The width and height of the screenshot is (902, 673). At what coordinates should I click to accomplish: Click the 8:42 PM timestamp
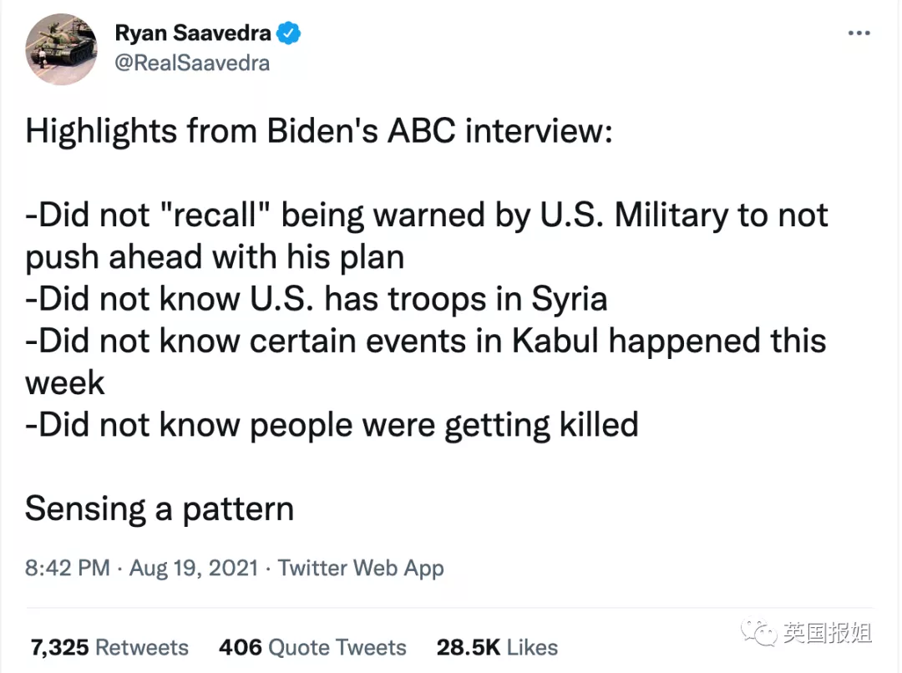68,569
